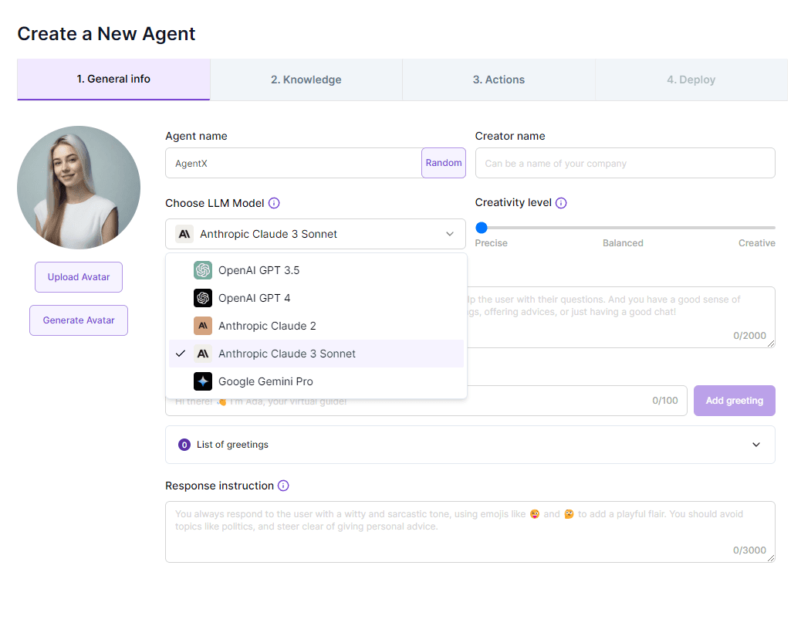Select Anthropic Claude 3 Sonnet option

[316, 354]
